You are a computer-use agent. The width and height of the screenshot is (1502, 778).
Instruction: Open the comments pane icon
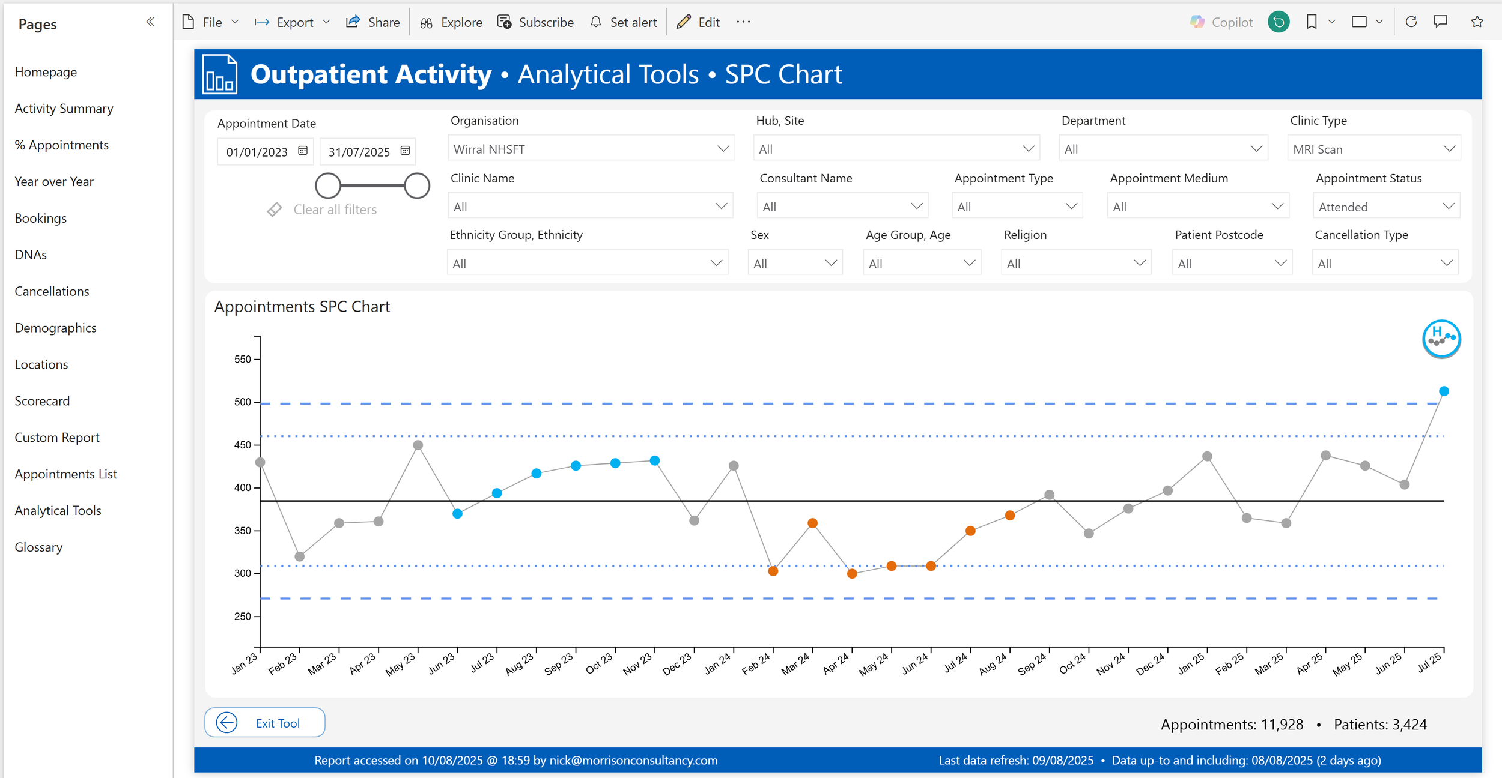(1441, 22)
